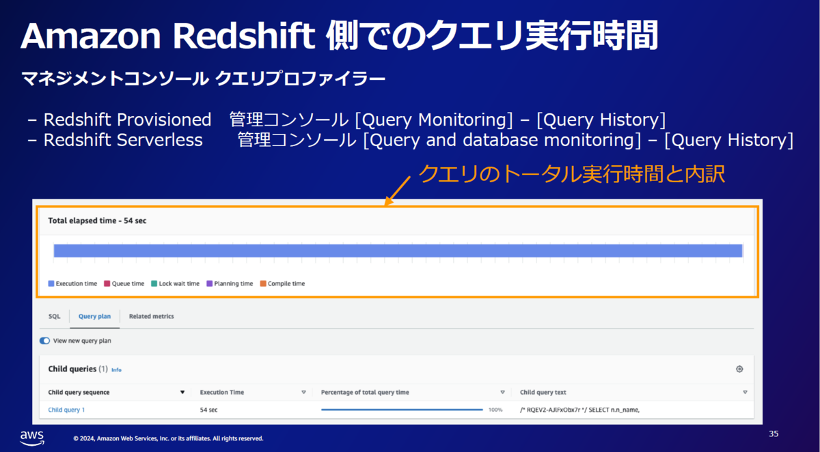Screen dimensions: 820x452
Task: Click the Lock wait time legend swatch
Action: [x=154, y=283]
